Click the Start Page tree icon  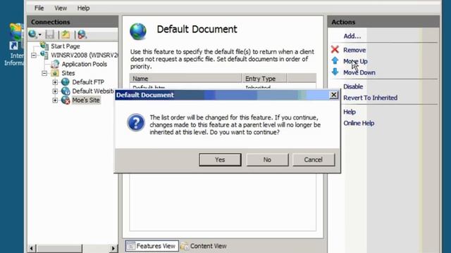click(44, 46)
